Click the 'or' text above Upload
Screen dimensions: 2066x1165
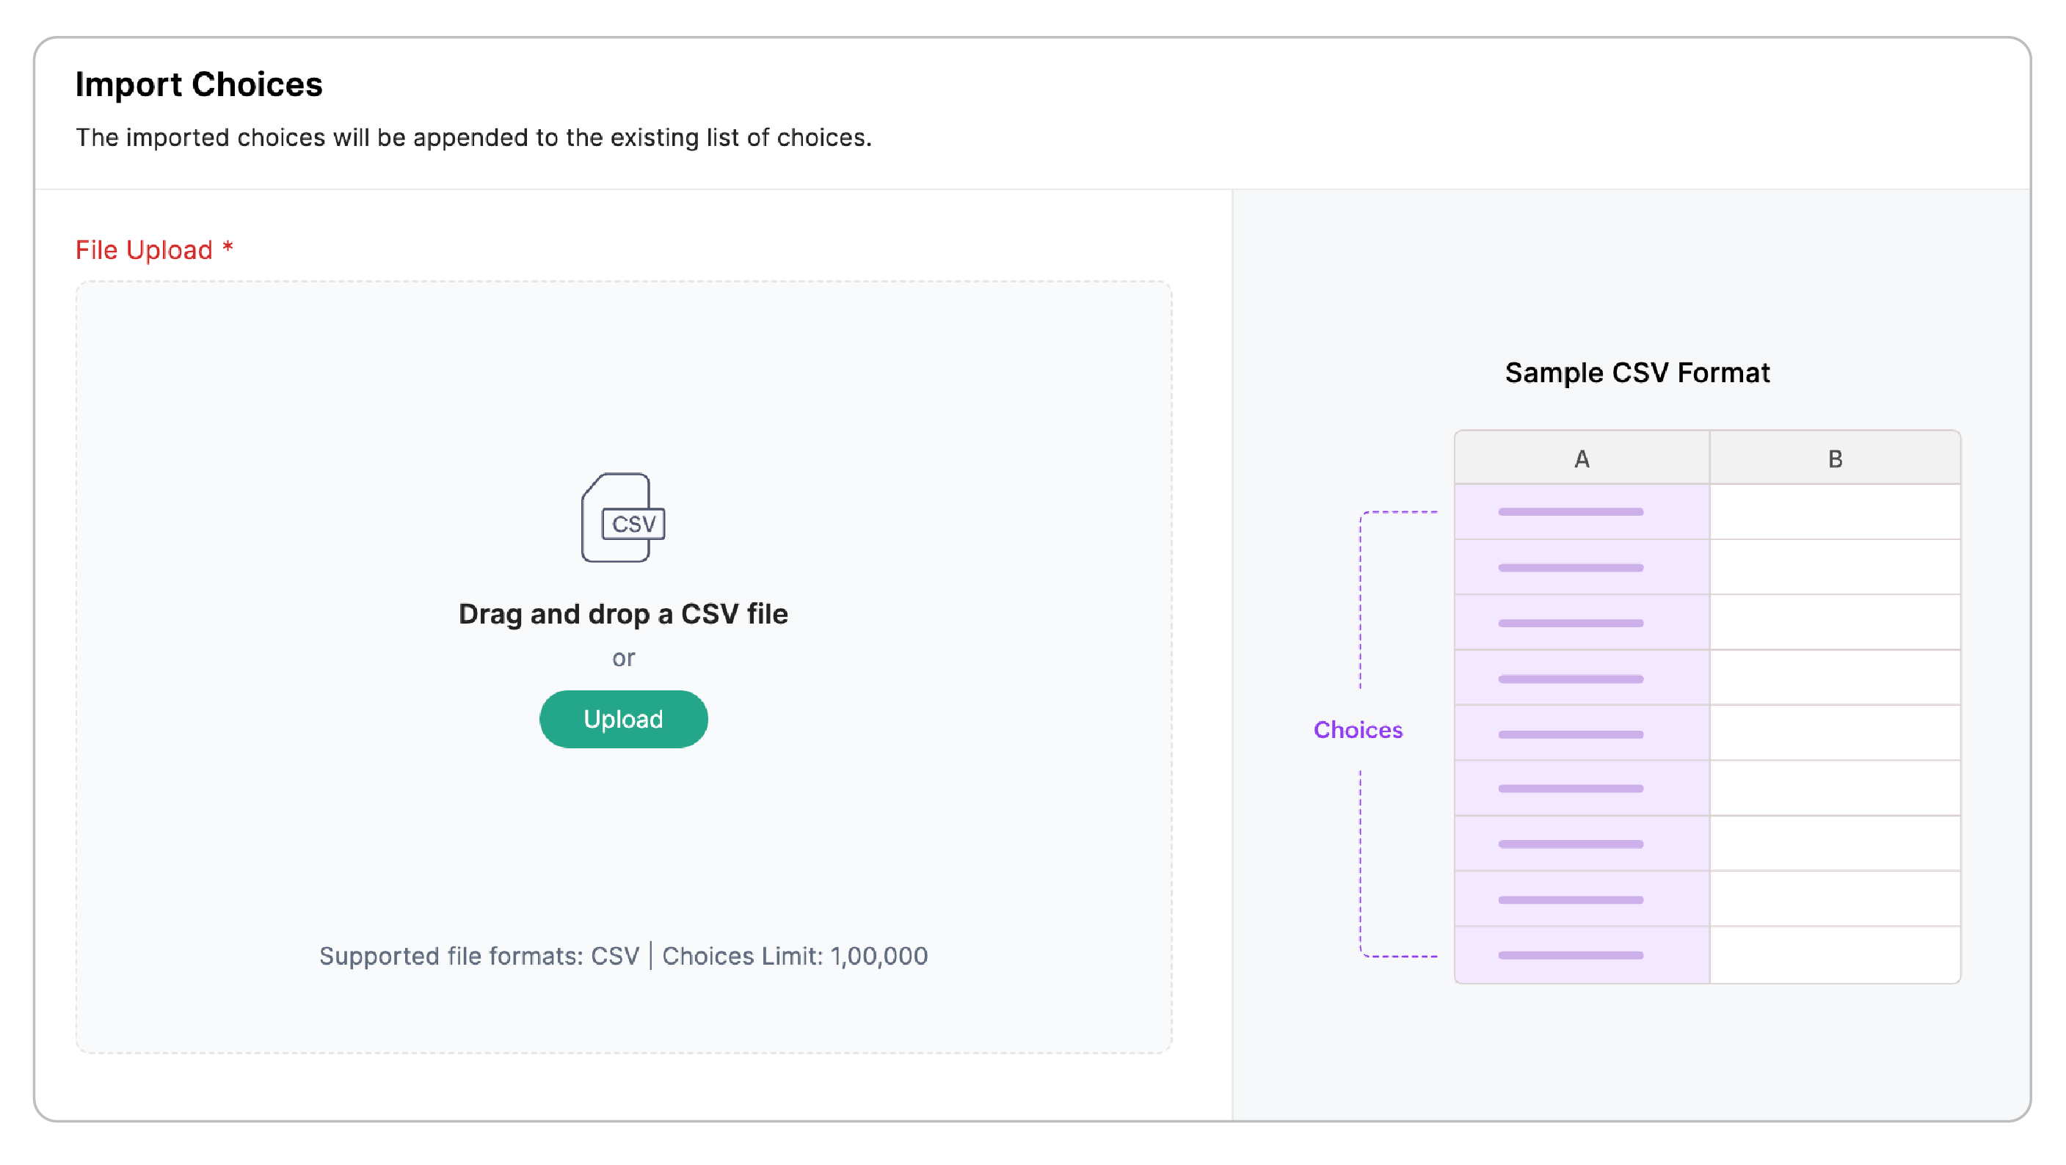623,658
